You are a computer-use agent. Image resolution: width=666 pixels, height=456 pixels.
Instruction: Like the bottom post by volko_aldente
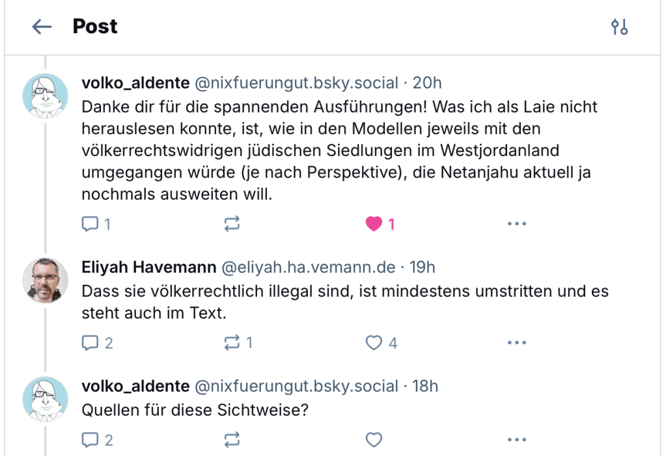coord(373,439)
